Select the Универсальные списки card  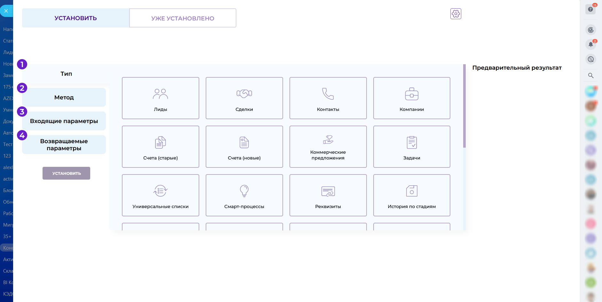pos(161,195)
